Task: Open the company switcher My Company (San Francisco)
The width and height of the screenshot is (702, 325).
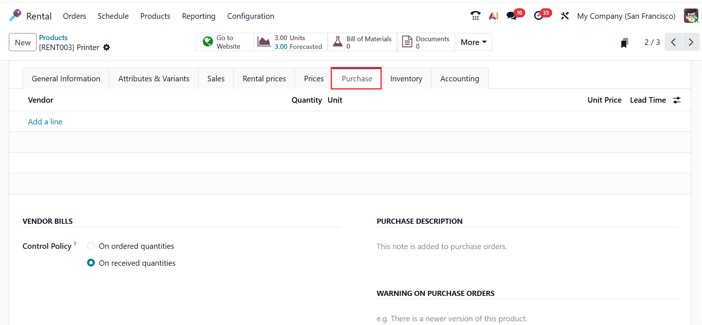Action: pos(626,16)
